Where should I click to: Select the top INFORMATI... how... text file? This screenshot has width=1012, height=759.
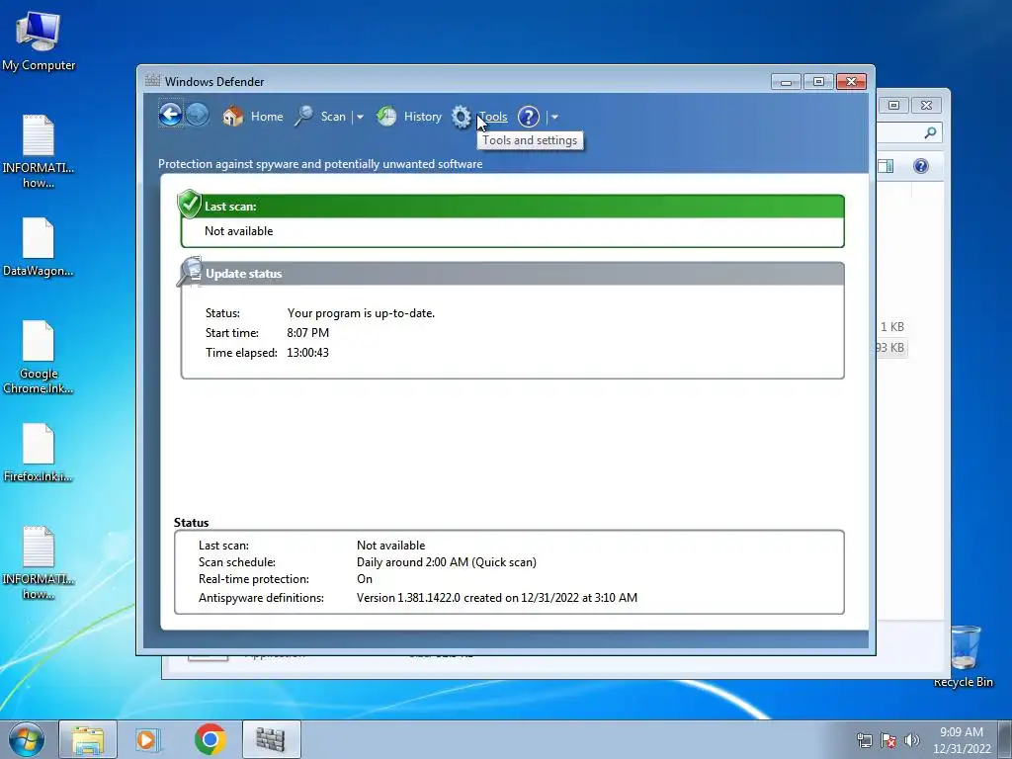[x=39, y=151]
